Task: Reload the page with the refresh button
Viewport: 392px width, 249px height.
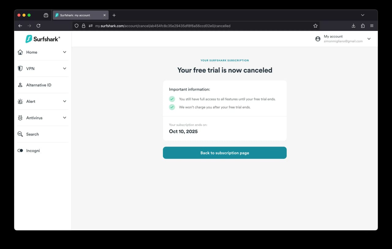Action: click(x=38, y=26)
